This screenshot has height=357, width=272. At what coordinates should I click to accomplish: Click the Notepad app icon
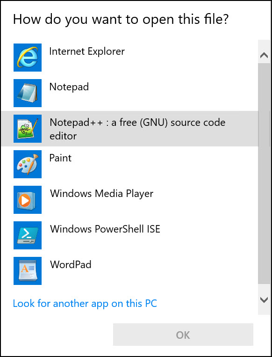click(x=28, y=93)
